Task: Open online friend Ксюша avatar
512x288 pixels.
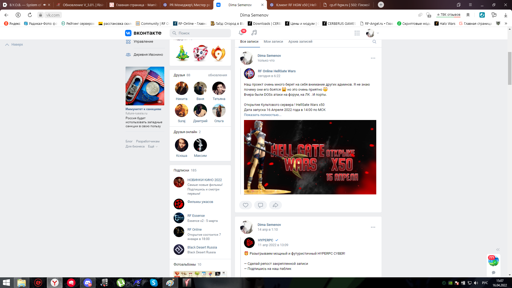Action: pyautogui.click(x=182, y=145)
